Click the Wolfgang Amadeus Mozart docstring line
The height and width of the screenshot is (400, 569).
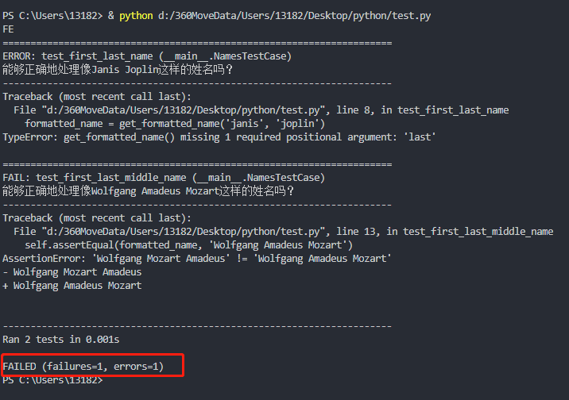coord(148,191)
